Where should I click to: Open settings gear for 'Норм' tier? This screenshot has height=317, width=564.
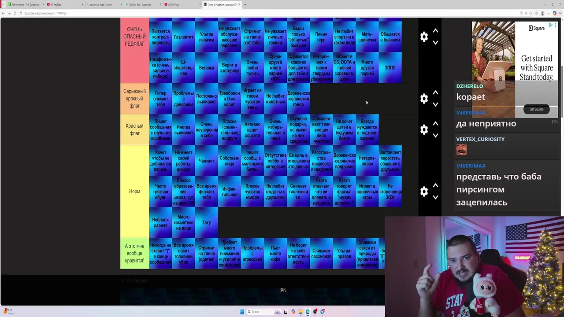424,192
